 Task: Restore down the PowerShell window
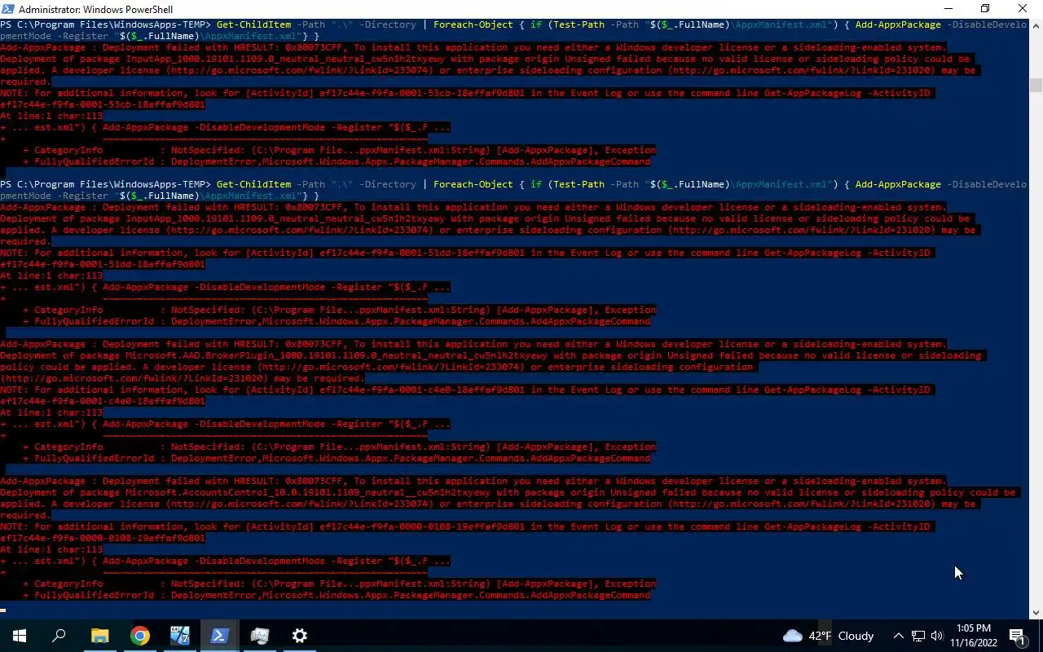(x=985, y=9)
